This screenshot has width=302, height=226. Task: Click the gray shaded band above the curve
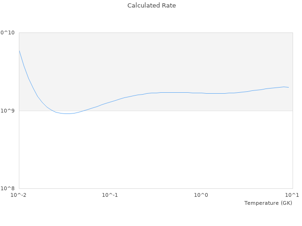[156, 56]
